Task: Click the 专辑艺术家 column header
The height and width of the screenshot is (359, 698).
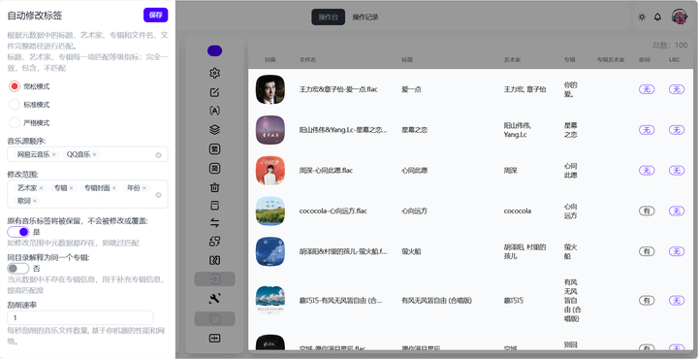Action: (x=611, y=59)
